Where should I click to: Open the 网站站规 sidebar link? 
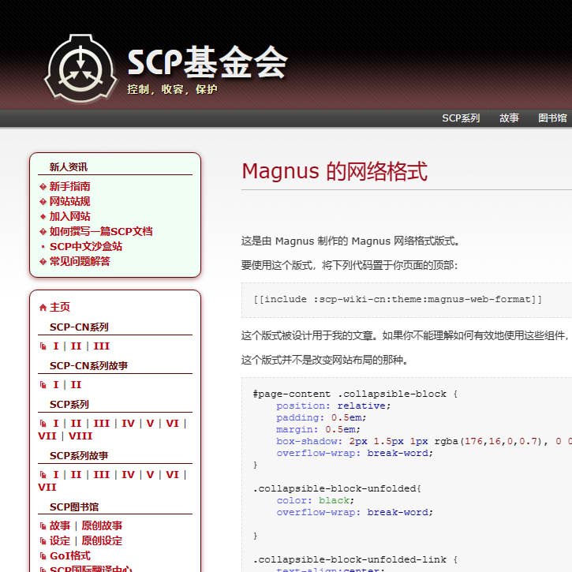click(x=69, y=201)
